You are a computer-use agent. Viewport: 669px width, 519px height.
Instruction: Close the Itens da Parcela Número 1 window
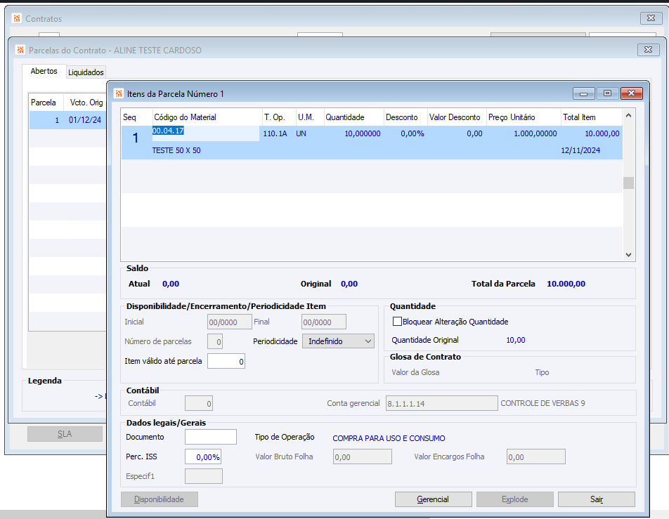(632, 93)
